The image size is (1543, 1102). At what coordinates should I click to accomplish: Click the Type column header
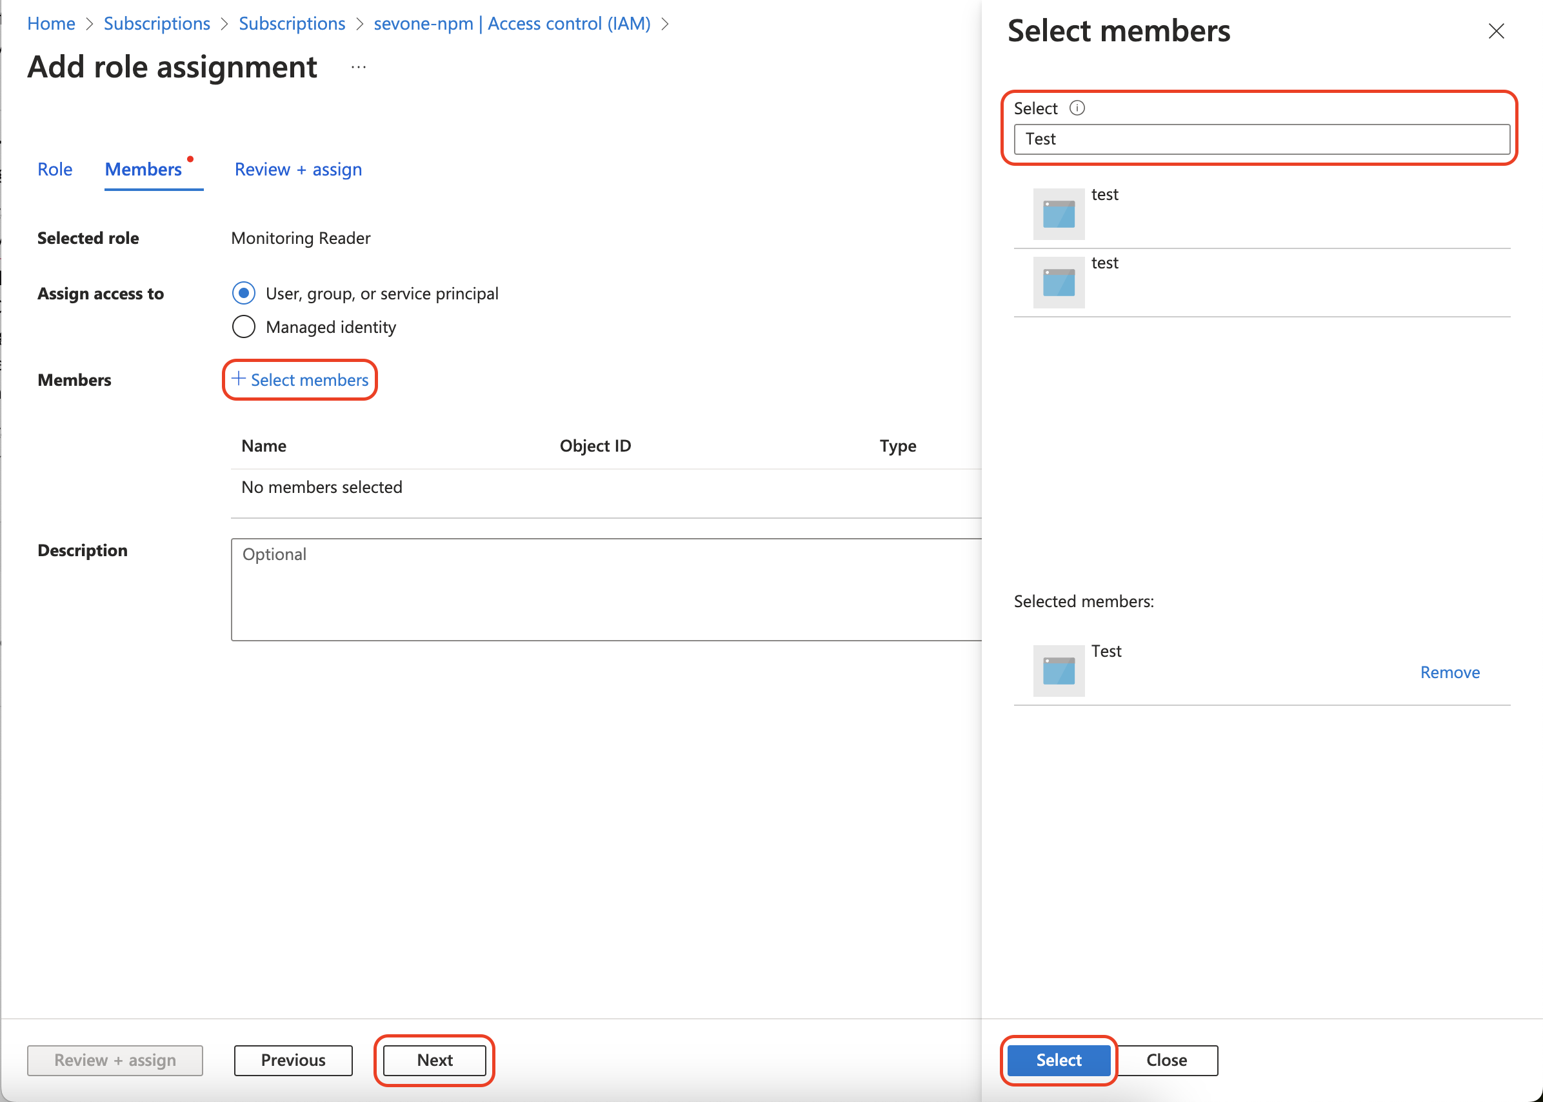point(898,446)
